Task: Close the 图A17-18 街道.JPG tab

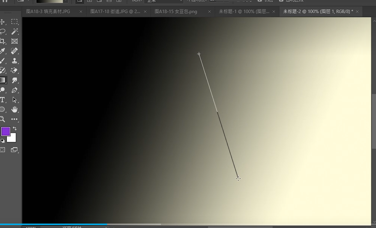Action: tap(145, 12)
